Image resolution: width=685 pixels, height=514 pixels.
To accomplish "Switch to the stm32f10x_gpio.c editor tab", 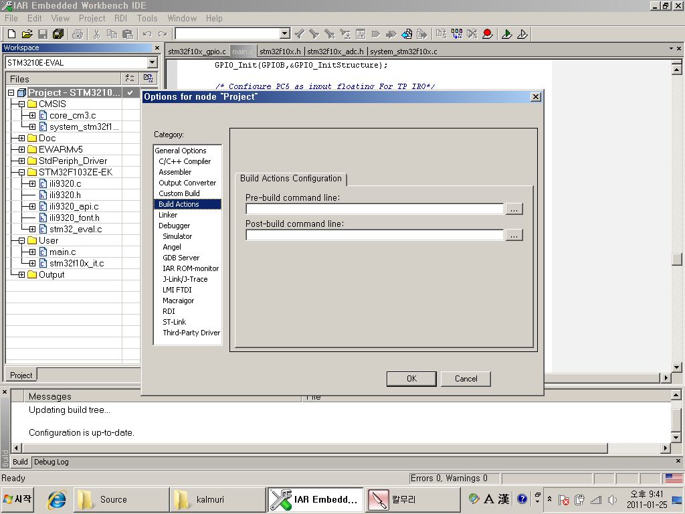I will pyautogui.click(x=197, y=52).
